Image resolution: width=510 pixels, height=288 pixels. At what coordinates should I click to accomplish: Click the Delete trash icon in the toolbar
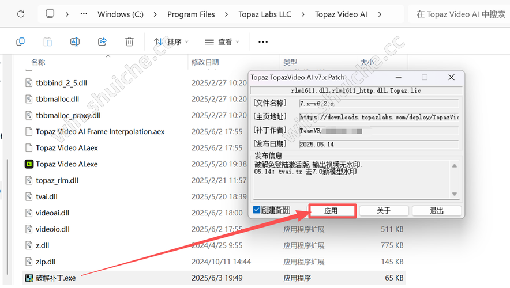[129, 41]
